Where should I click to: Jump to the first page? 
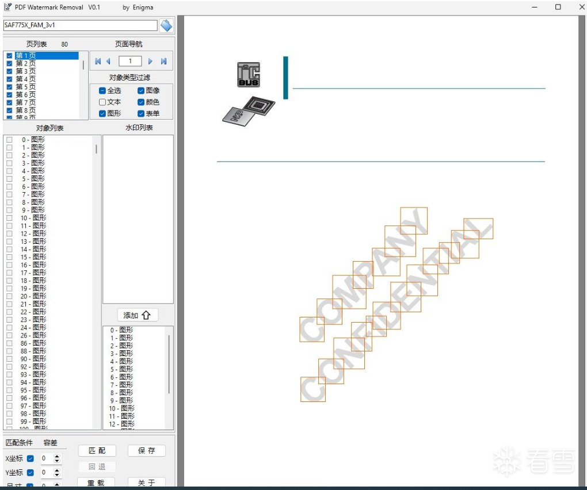(x=98, y=62)
